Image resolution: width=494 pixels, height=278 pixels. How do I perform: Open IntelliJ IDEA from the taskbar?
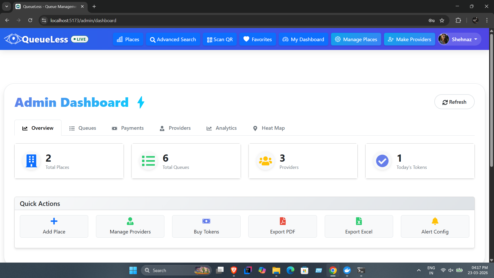click(248, 270)
